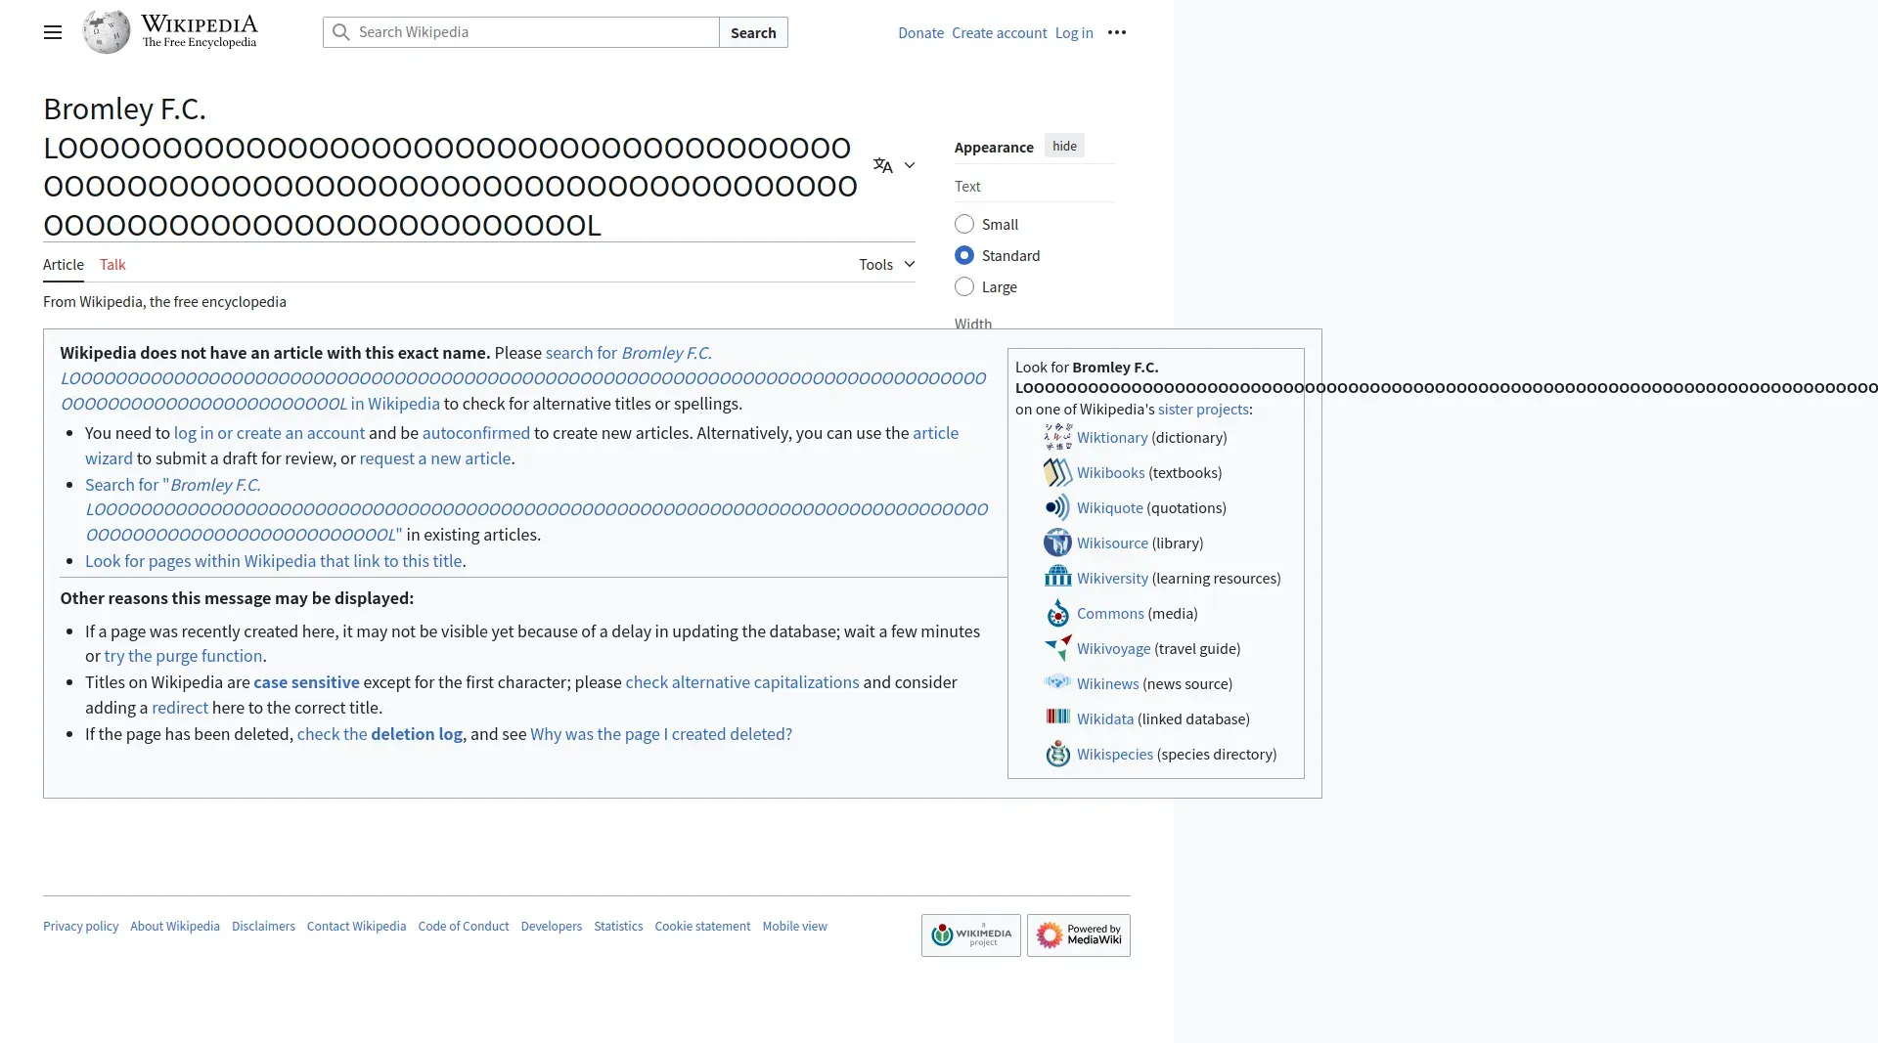Open About Wikipedia footer link
The image size is (1878, 1043).
[x=175, y=926]
